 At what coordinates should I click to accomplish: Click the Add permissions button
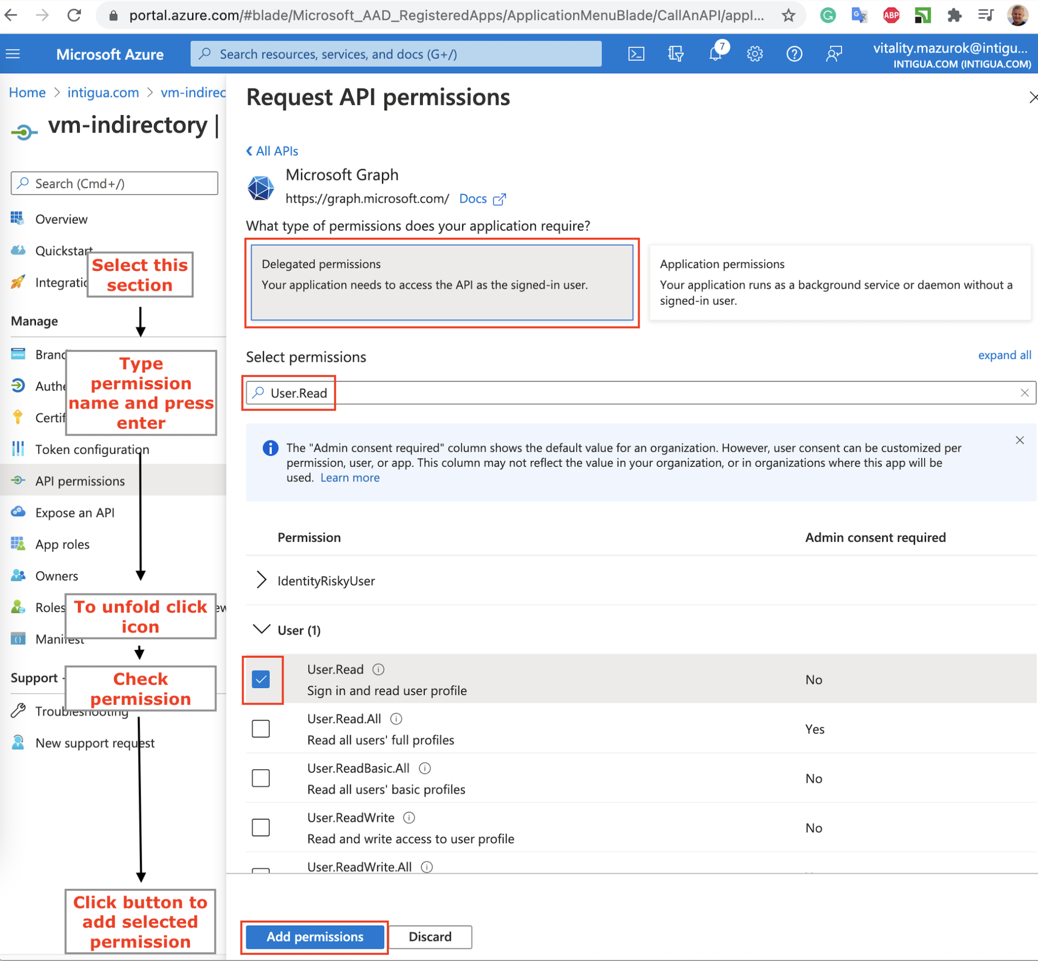coord(315,937)
